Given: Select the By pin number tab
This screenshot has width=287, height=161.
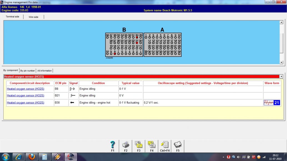Looking at the screenshot, I should (x=28, y=71).
